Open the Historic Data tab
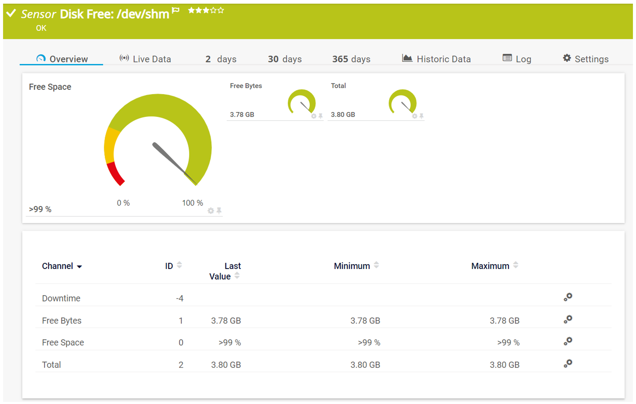The width and height of the screenshot is (636, 404). (x=436, y=59)
